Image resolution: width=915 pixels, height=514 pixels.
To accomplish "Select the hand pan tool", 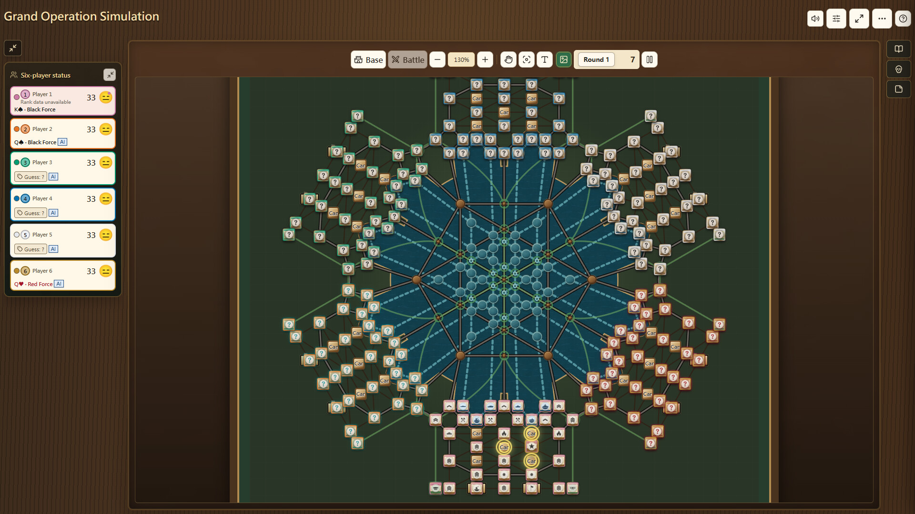I will (x=508, y=59).
